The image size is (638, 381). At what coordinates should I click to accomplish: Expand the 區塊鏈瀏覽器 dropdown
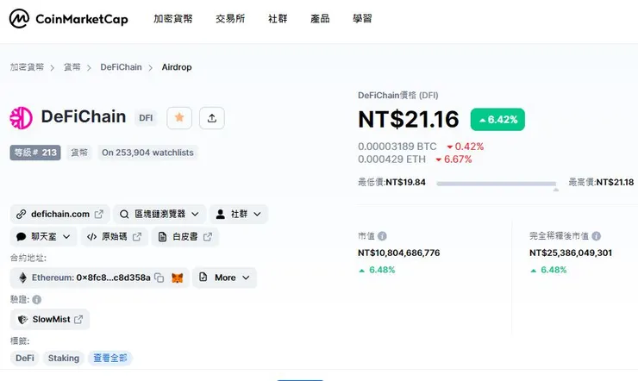159,215
